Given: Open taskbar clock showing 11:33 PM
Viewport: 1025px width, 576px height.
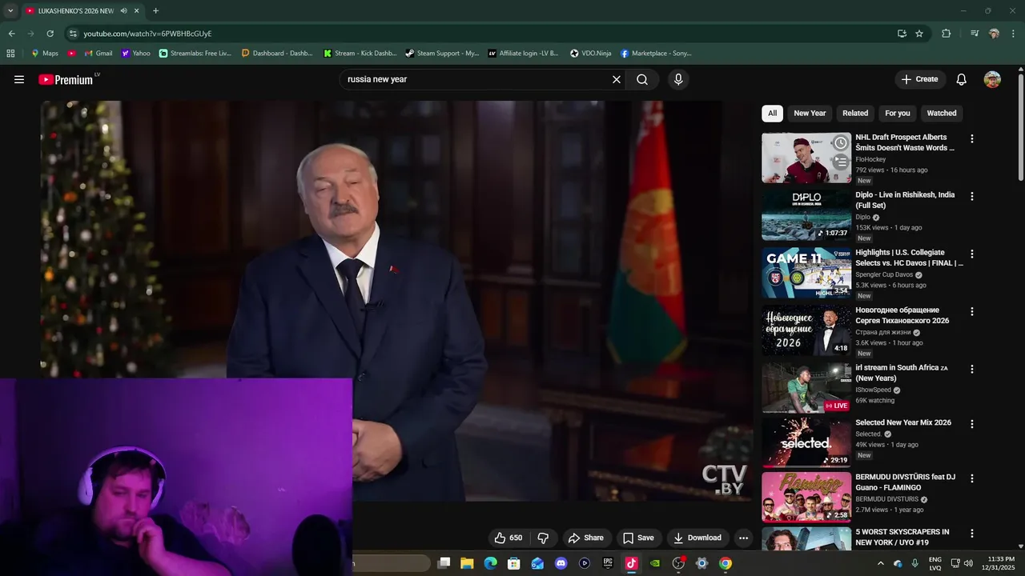Looking at the screenshot, I should (1000, 563).
